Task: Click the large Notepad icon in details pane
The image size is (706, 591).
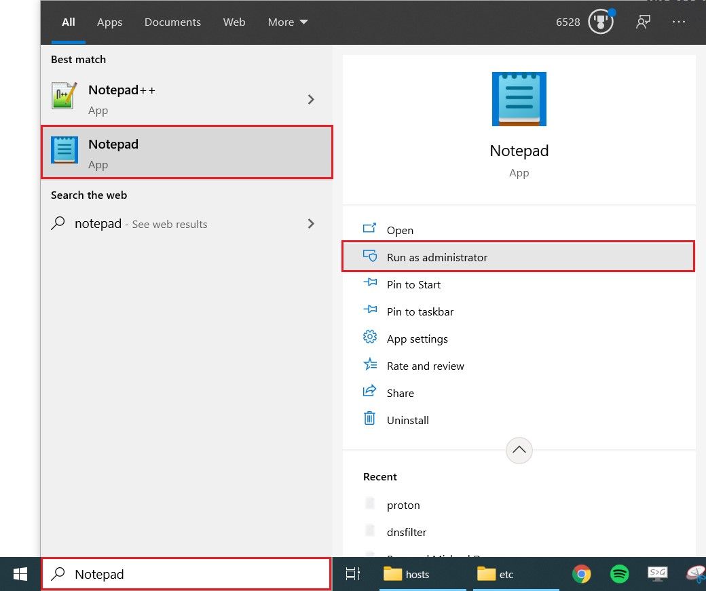Action: (519, 99)
